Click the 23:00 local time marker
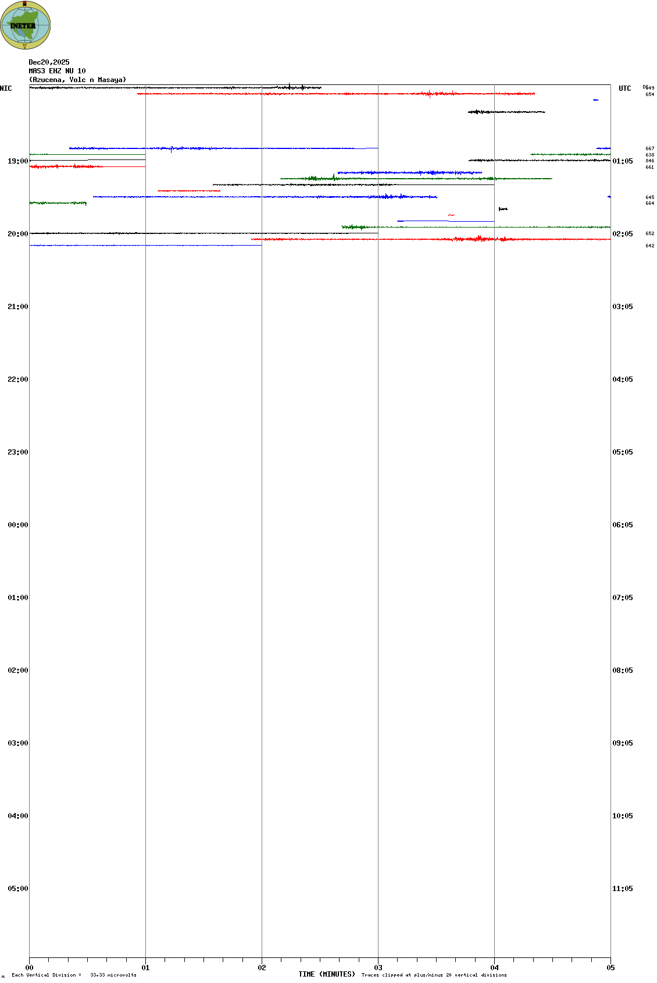 (x=17, y=452)
